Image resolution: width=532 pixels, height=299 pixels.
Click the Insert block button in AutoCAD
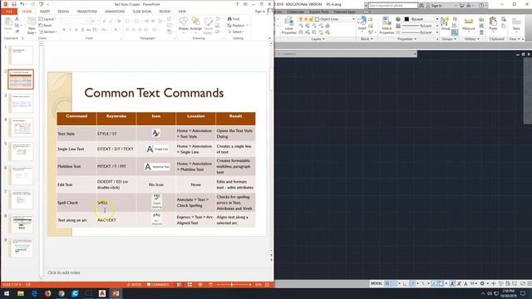tap(362, 24)
